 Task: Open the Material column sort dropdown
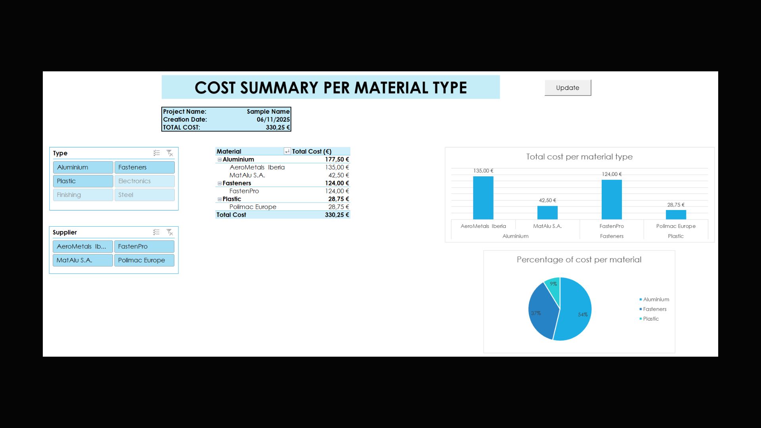pyautogui.click(x=287, y=151)
